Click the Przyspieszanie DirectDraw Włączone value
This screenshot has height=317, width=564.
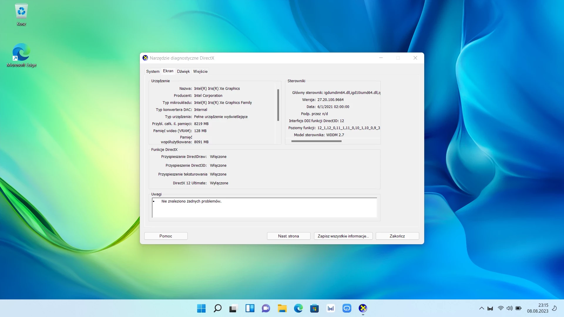[218, 157]
